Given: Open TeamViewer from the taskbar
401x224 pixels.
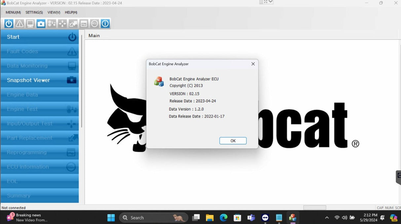Looking at the screenshot, I should pos(265,218).
